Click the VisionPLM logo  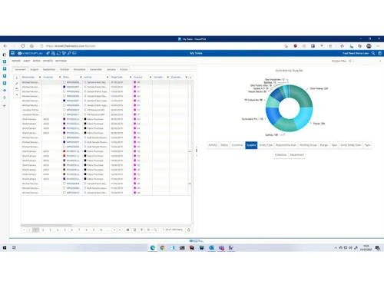[x=30, y=53]
